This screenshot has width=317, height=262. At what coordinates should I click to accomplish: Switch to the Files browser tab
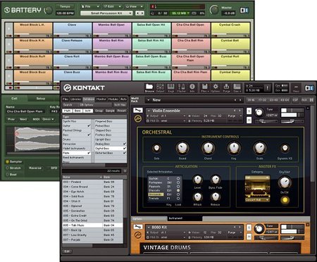[66, 99]
